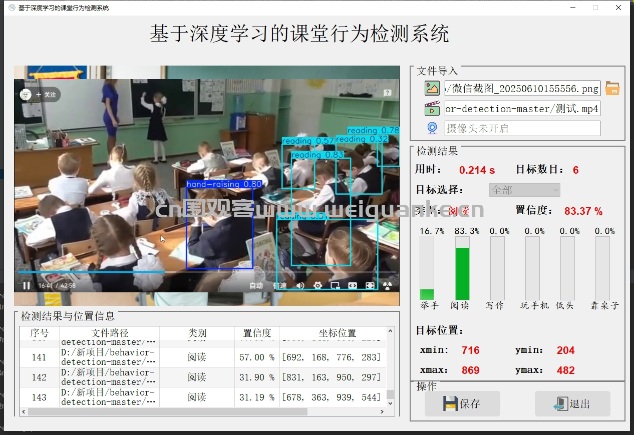Screen dimensions: 634x435
Task: Click the webcam camera icon
Action: tap(432, 128)
